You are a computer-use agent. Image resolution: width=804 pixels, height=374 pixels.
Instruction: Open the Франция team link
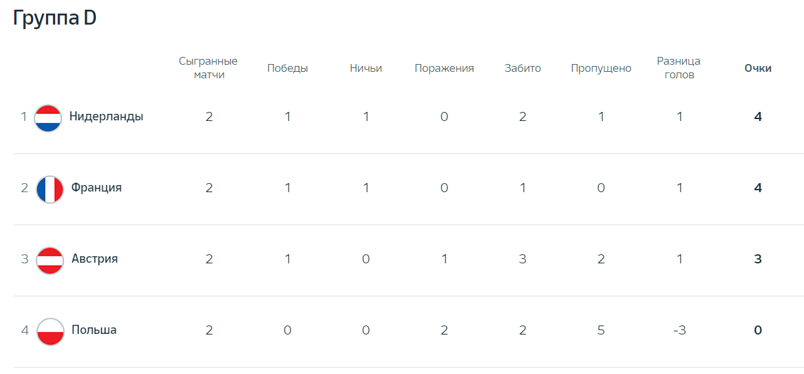pyautogui.click(x=97, y=188)
